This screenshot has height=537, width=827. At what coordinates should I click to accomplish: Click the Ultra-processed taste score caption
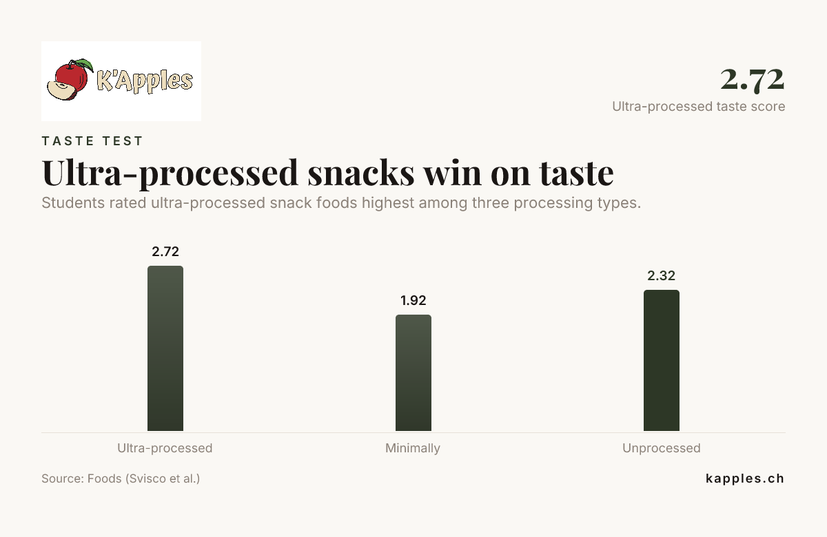[699, 107]
